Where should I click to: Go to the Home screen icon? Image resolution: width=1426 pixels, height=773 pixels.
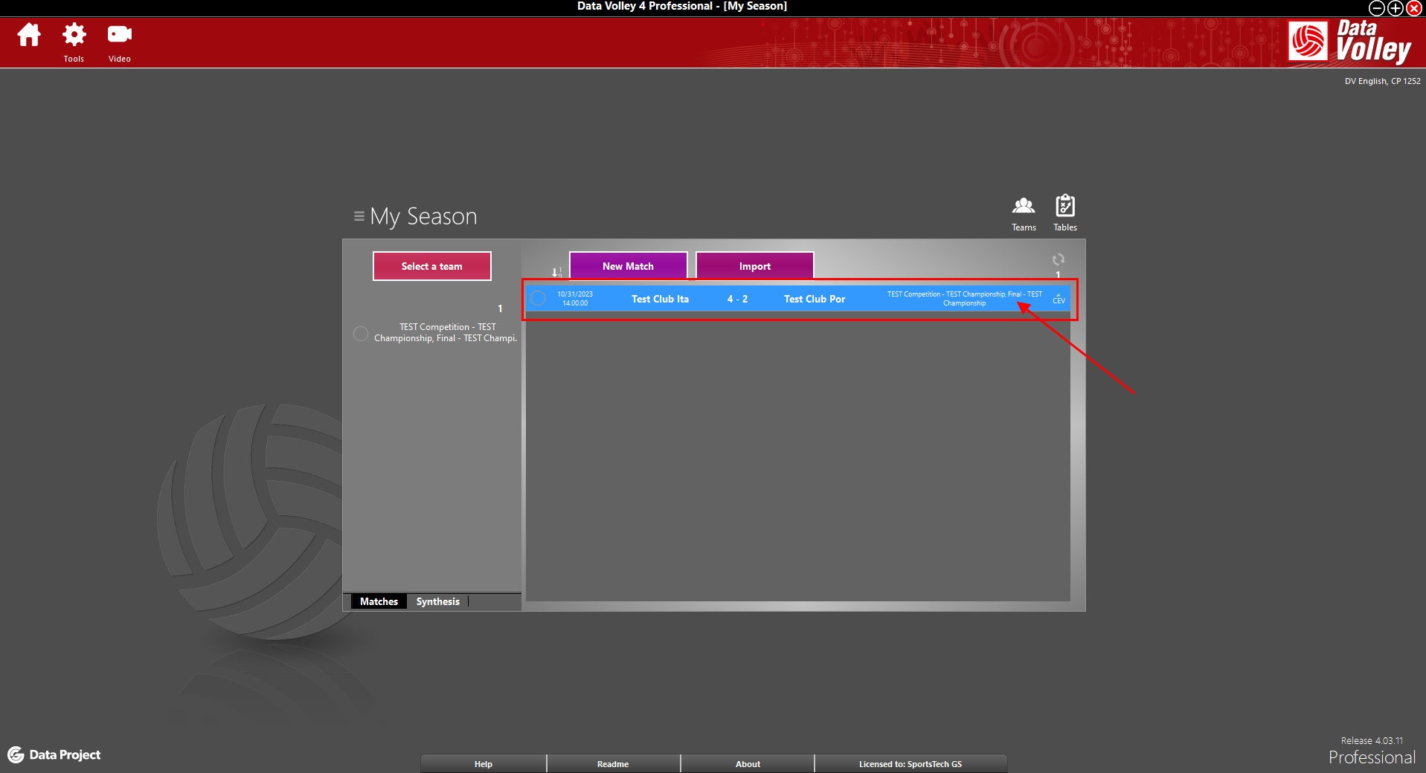click(29, 34)
